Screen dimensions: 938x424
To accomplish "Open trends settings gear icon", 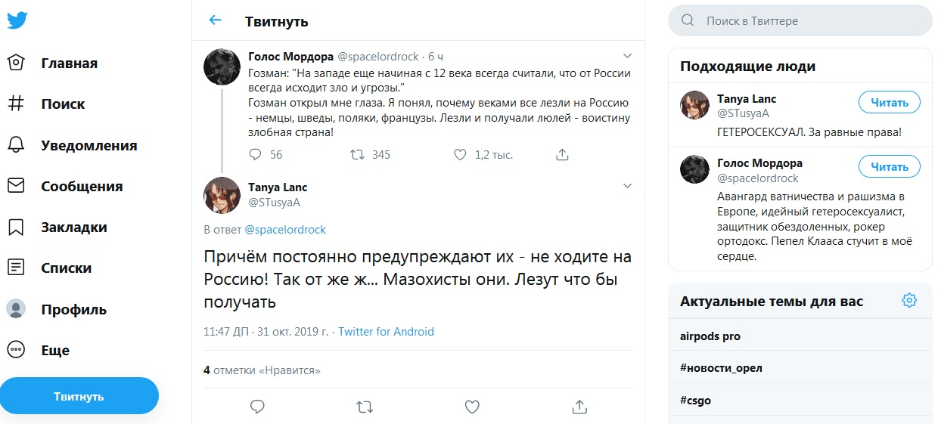I will point(909,301).
